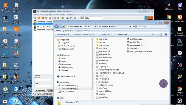186x105 pixels.
Task: Open Сервера menu in SA-MP window
Action: [x=49, y=15]
